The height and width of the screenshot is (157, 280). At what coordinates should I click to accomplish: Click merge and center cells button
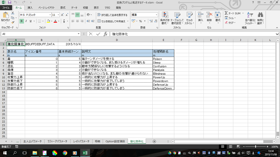113,21
